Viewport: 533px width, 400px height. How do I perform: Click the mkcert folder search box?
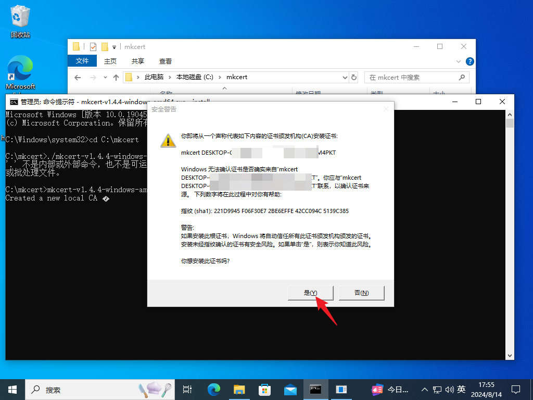pos(411,77)
